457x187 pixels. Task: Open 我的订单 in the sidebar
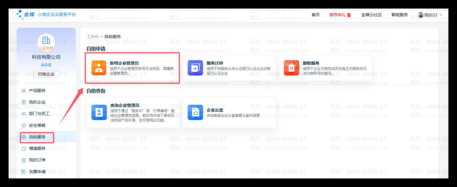point(37,160)
